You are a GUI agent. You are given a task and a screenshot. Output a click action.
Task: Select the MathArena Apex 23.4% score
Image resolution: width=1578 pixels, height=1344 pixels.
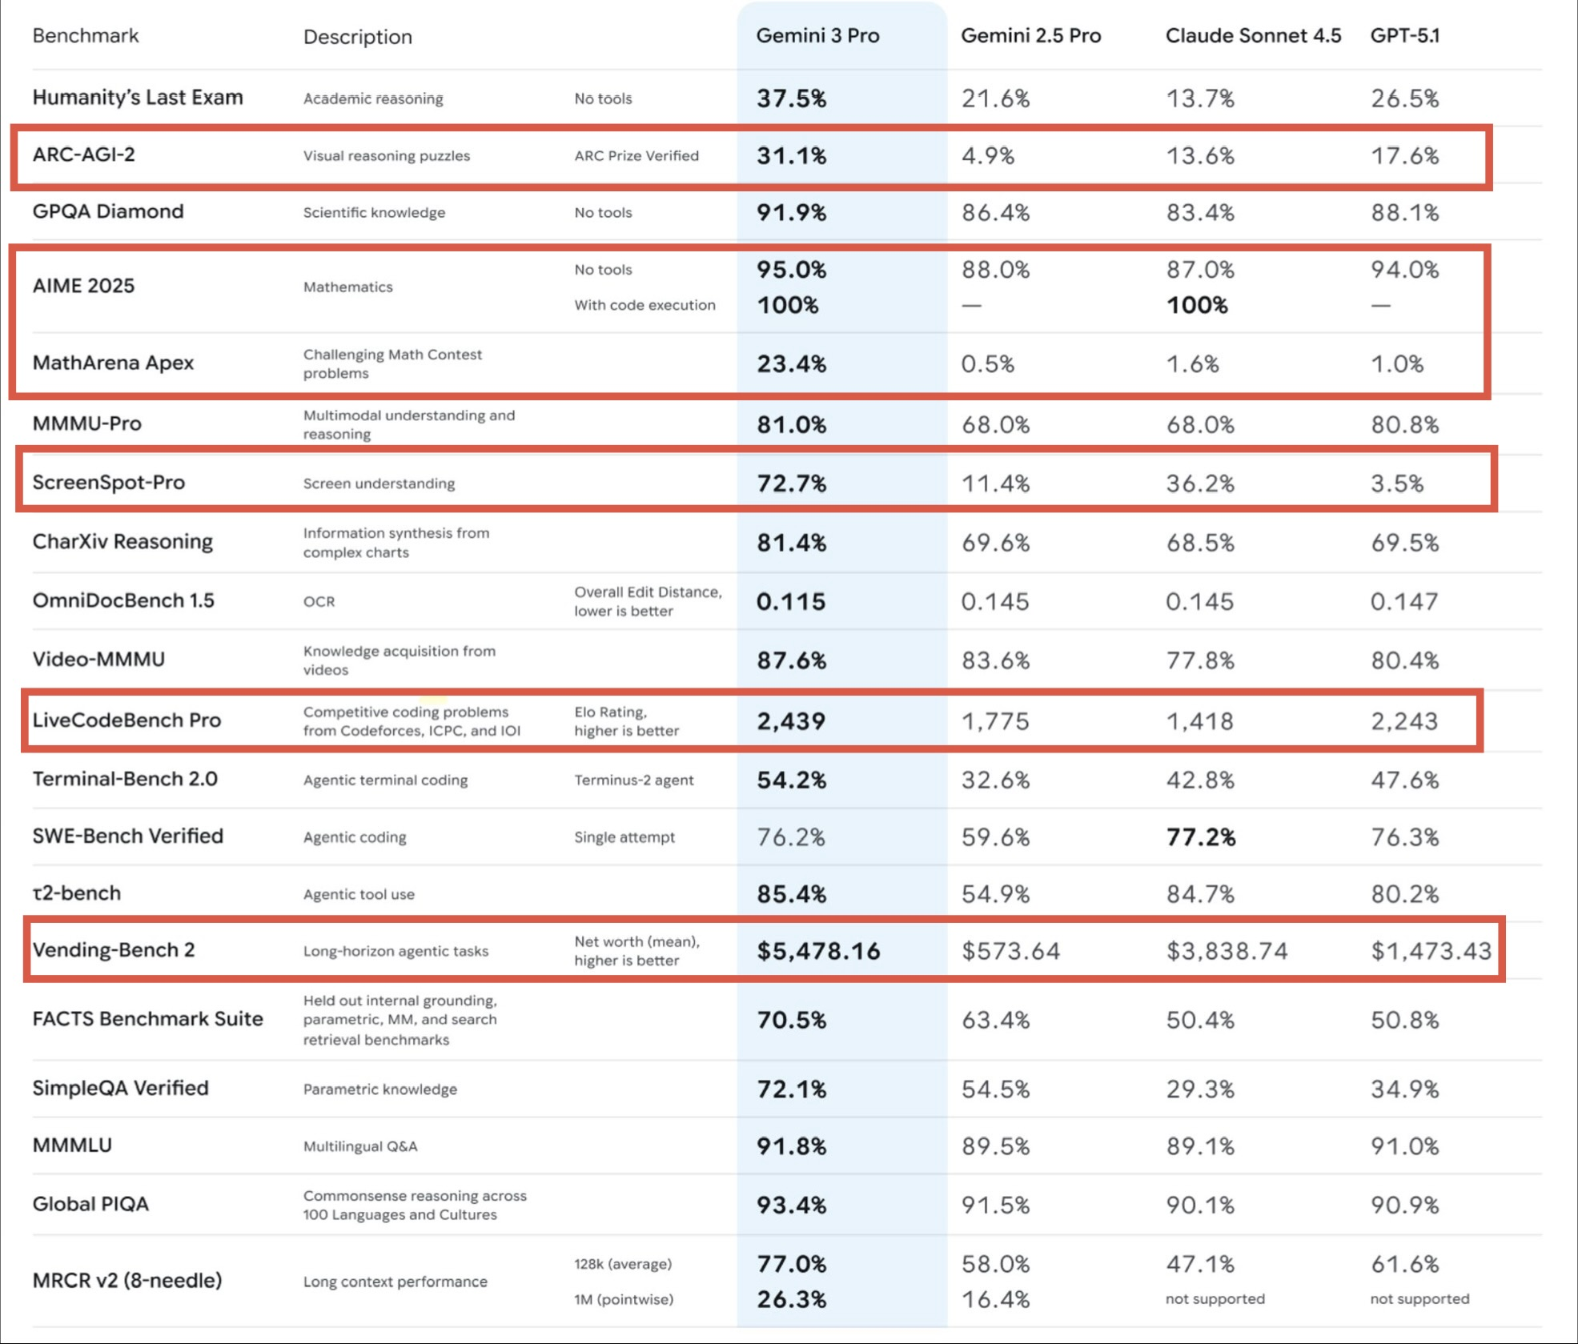[791, 364]
